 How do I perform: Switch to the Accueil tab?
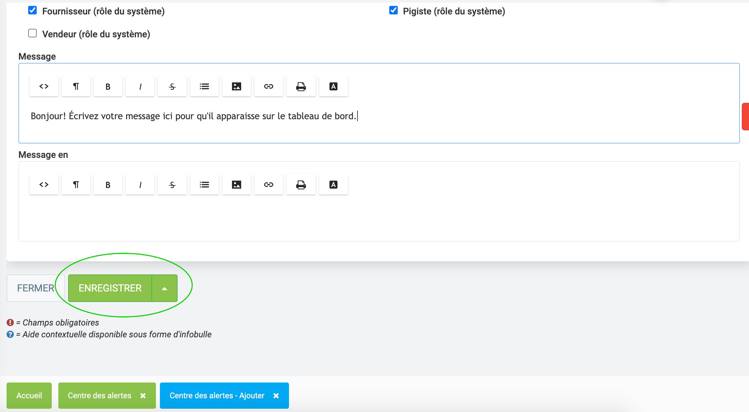pos(29,396)
